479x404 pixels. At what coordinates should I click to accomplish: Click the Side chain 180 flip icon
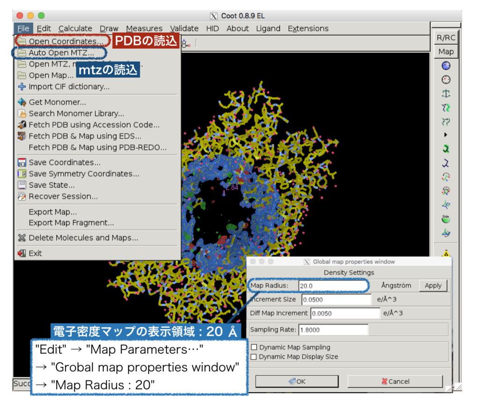pyautogui.click(x=446, y=219)
